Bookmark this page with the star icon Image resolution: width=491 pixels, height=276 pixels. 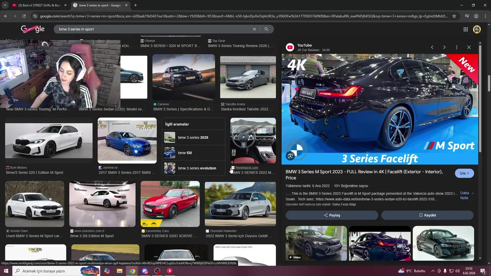(454, 16)
